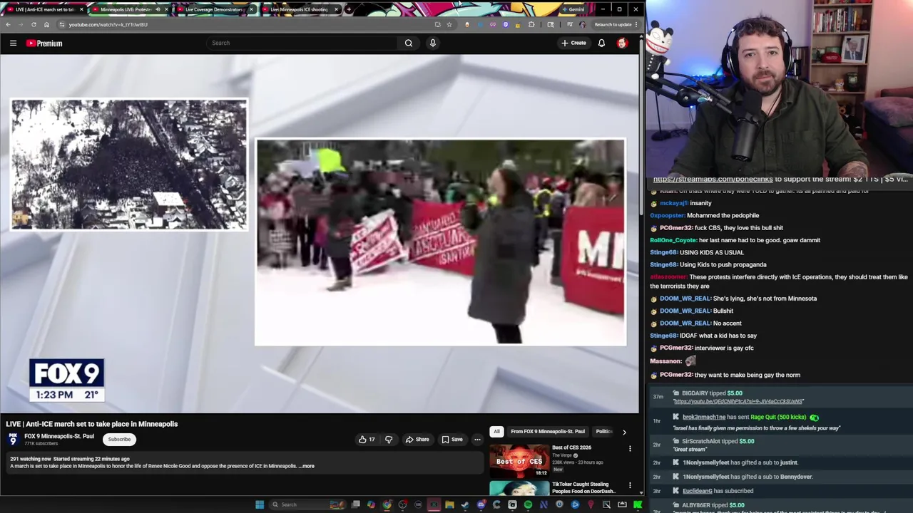913x513 pixels.
Task: Open a new browser tab
Action: click(x=348, y=9)
